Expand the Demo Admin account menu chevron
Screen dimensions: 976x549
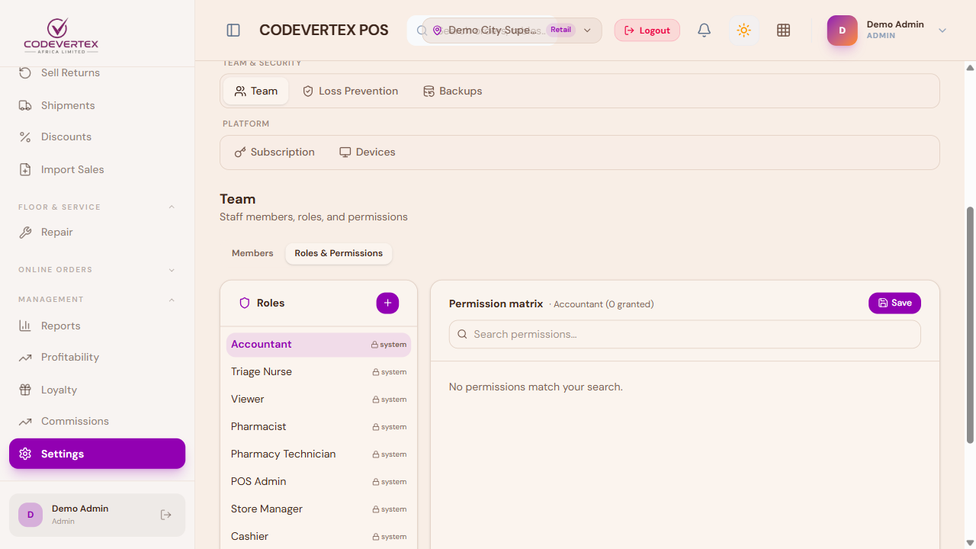tap(942, 30)
